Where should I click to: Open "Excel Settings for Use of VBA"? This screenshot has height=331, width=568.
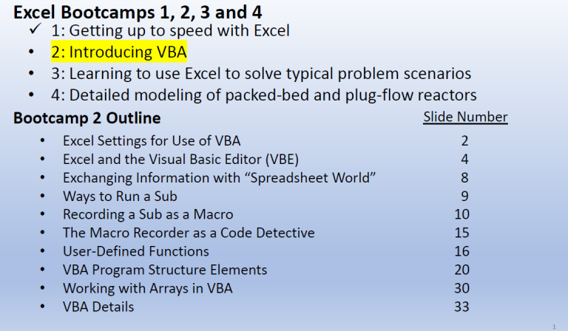click(152, 140)
